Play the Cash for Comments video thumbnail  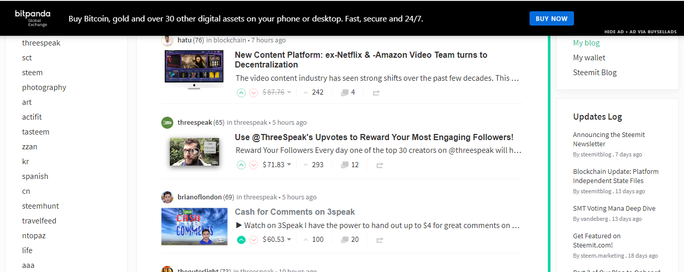point(194,226)
